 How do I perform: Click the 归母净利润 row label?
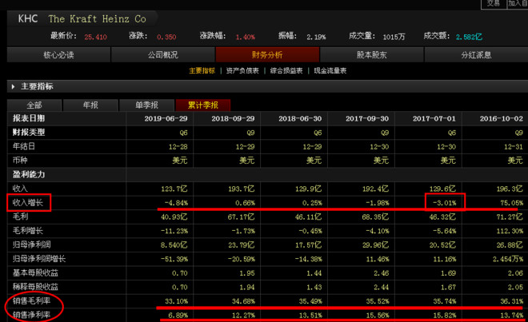coord(32,244)
